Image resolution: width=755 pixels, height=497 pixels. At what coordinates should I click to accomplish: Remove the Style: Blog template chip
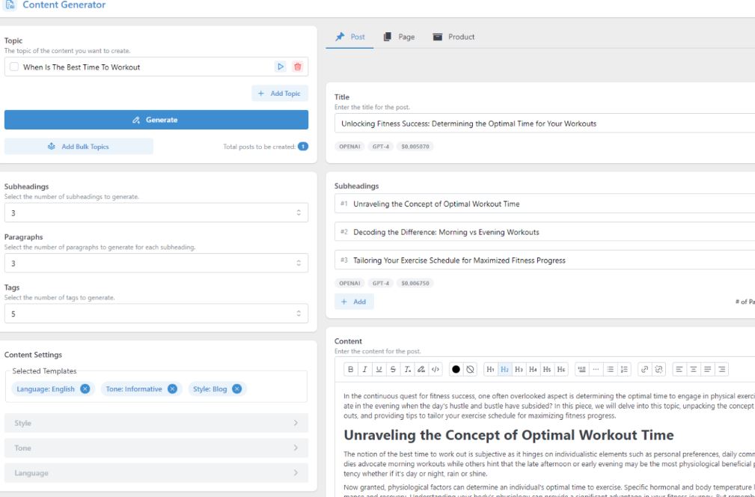tap(237, 389)
